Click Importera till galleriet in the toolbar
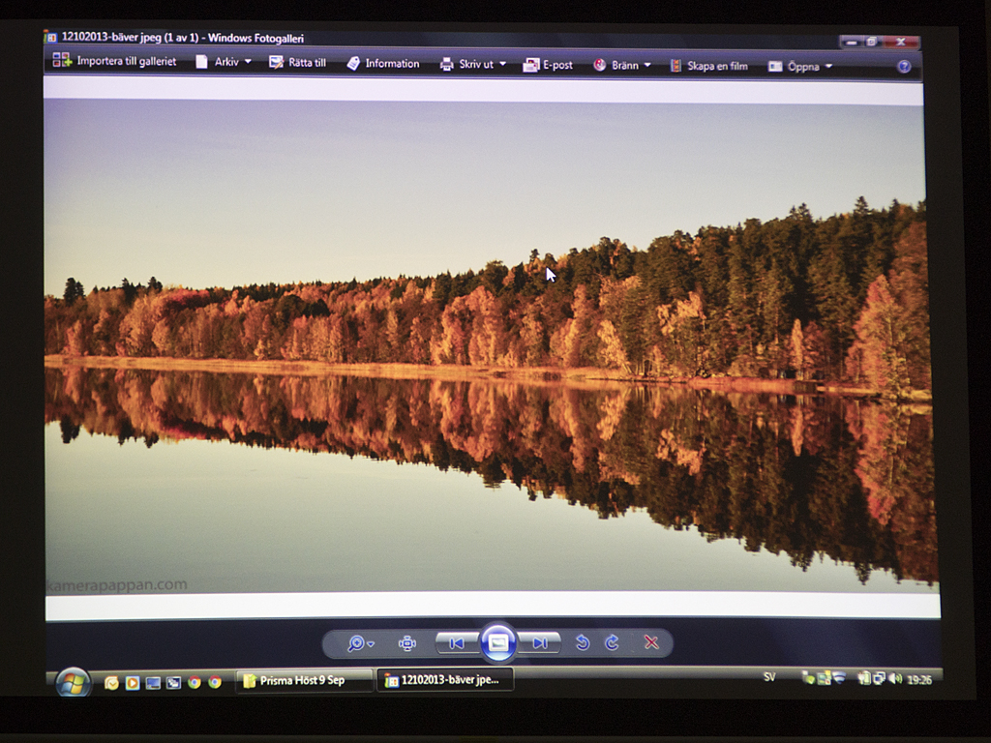 [x=114, y=61]
